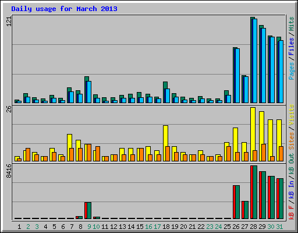Click green day label 30

pyautogui.click(x=271, y=227)
